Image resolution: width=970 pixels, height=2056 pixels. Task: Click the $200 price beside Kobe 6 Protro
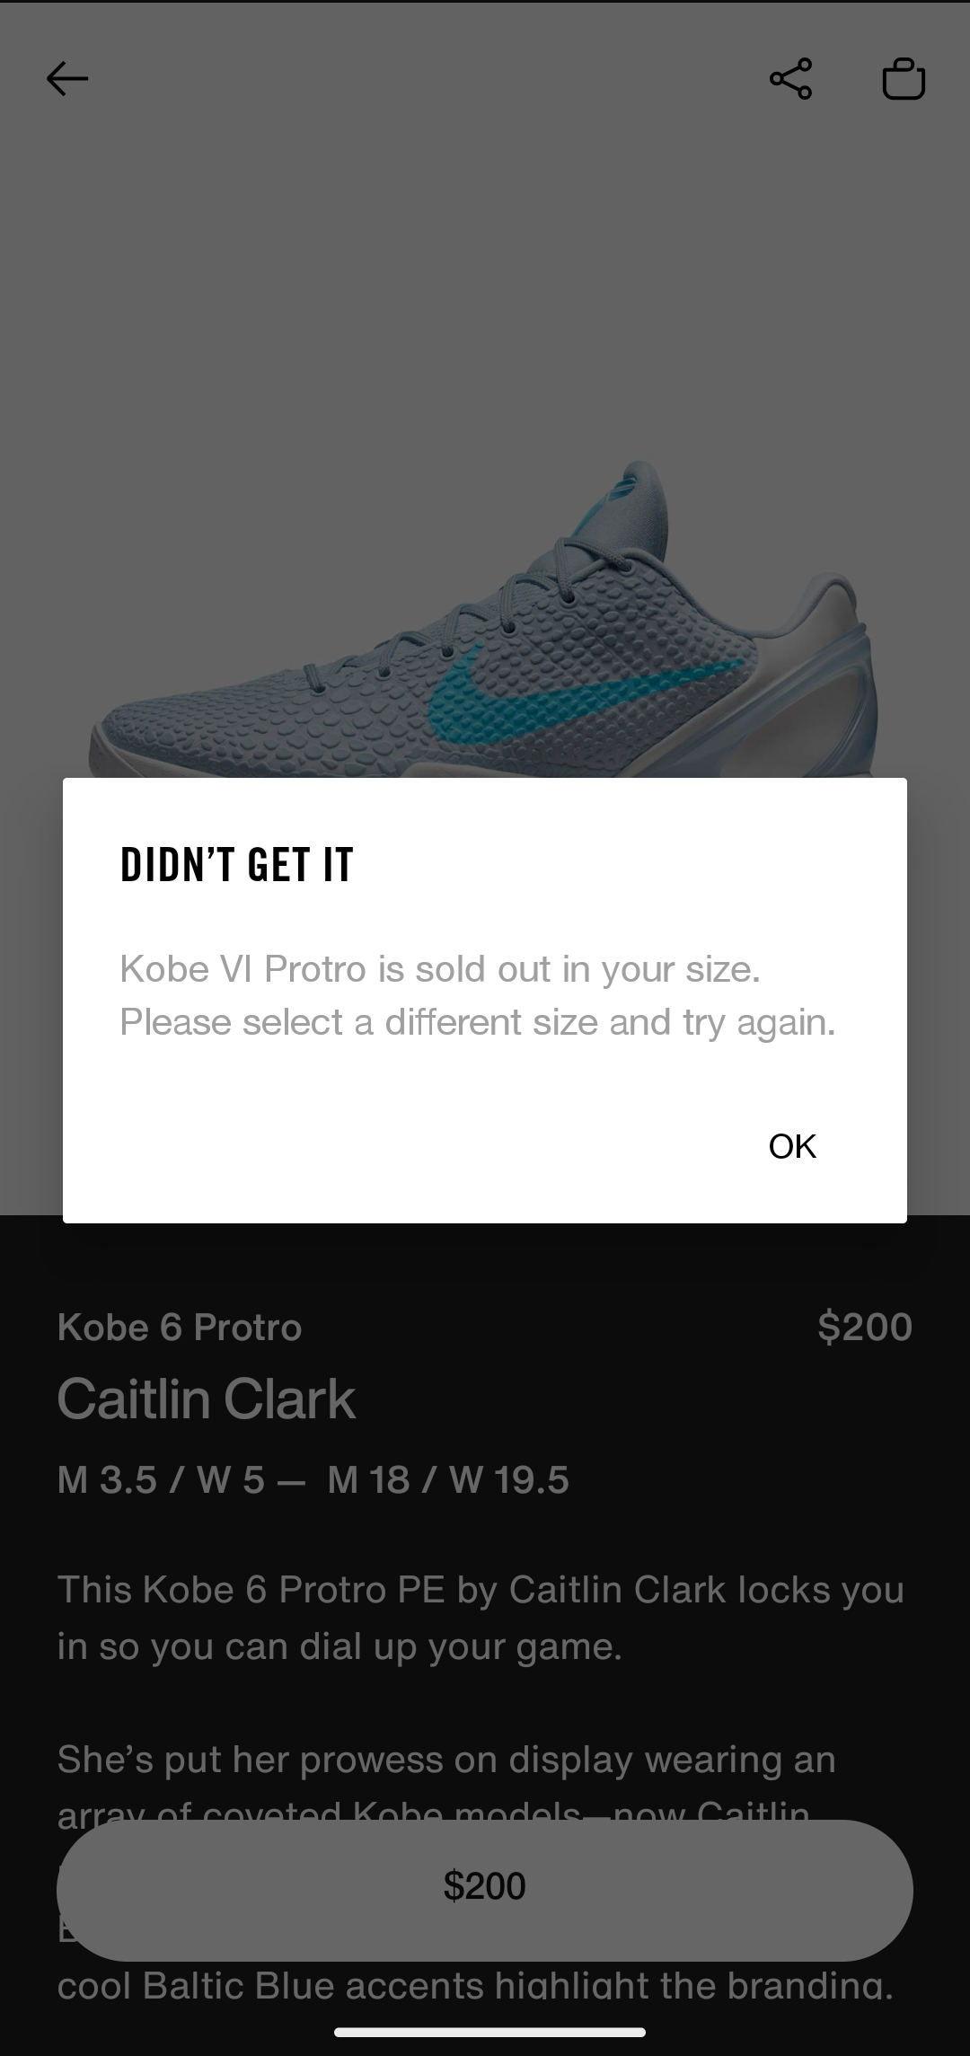pos(865,1328)
